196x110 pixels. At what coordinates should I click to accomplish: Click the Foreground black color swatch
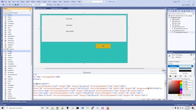[x=185, y=71]
